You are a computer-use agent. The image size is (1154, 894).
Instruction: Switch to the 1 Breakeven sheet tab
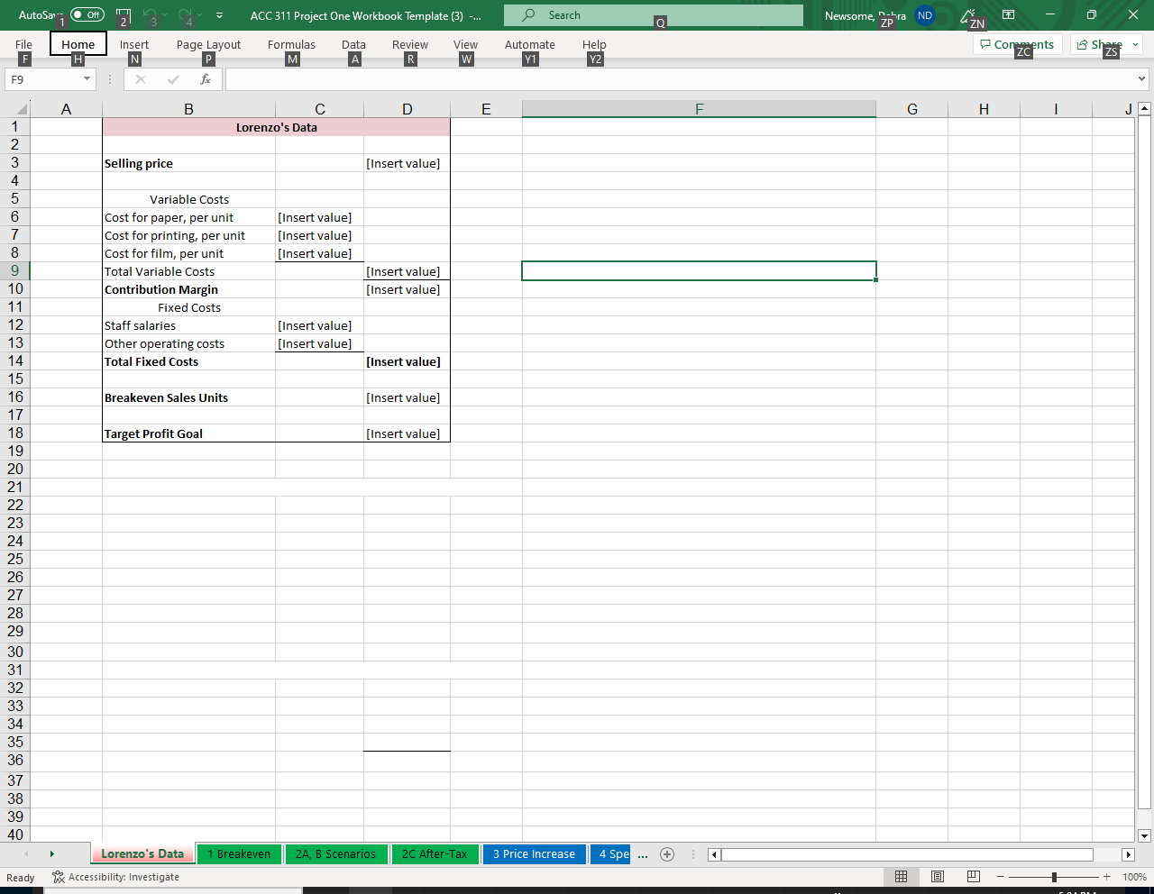[239, 853]
